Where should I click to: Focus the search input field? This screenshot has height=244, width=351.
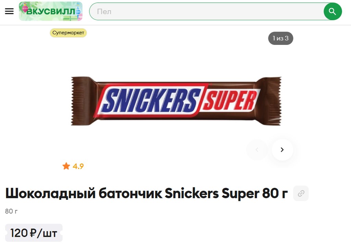(x=206, y=11)
